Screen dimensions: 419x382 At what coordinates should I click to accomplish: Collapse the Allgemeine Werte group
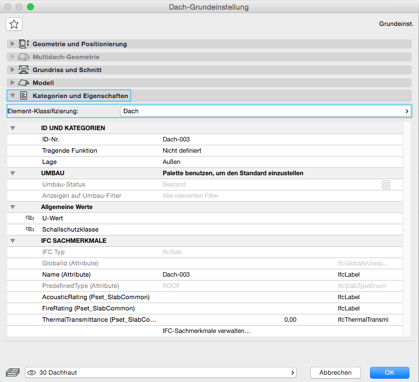(13, 207)
